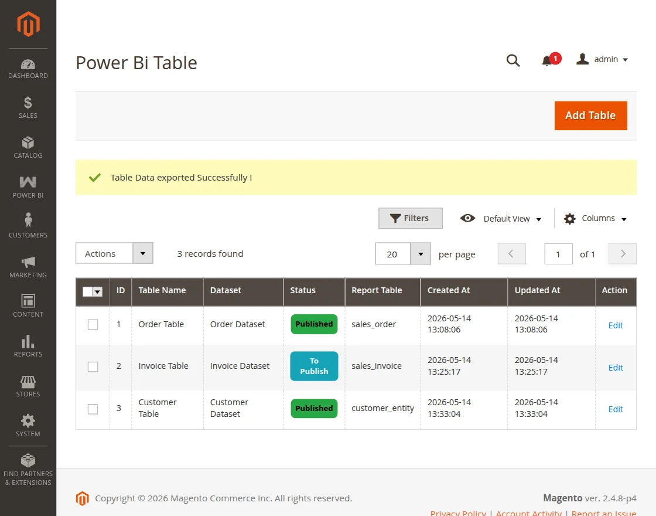Click the Published badge for Order Table
Viewport: 656px width, 516px height.
(314, 324)
